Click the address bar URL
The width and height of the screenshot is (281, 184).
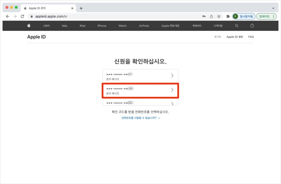(51, 16)
